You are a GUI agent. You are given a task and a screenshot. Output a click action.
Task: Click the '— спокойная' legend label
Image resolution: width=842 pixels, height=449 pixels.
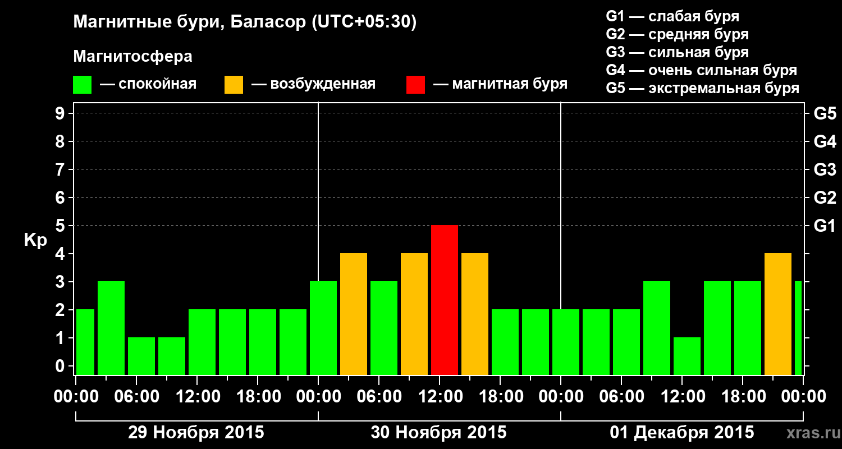148,85
